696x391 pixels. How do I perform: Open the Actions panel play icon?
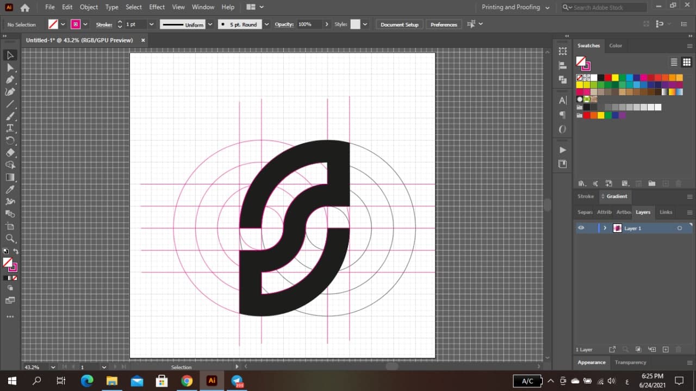(x=563, y=150)
